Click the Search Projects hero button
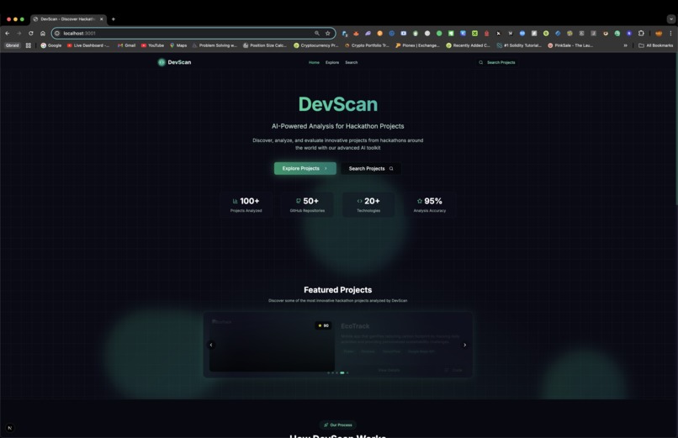The image size is (678, 438). tap(371, 168)
